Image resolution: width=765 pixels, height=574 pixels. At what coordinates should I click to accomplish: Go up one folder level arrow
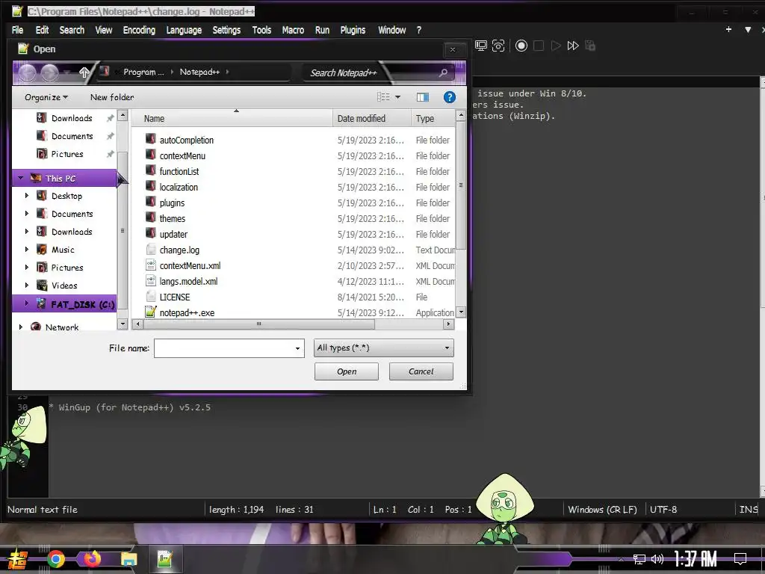click(x=84, y=72)
